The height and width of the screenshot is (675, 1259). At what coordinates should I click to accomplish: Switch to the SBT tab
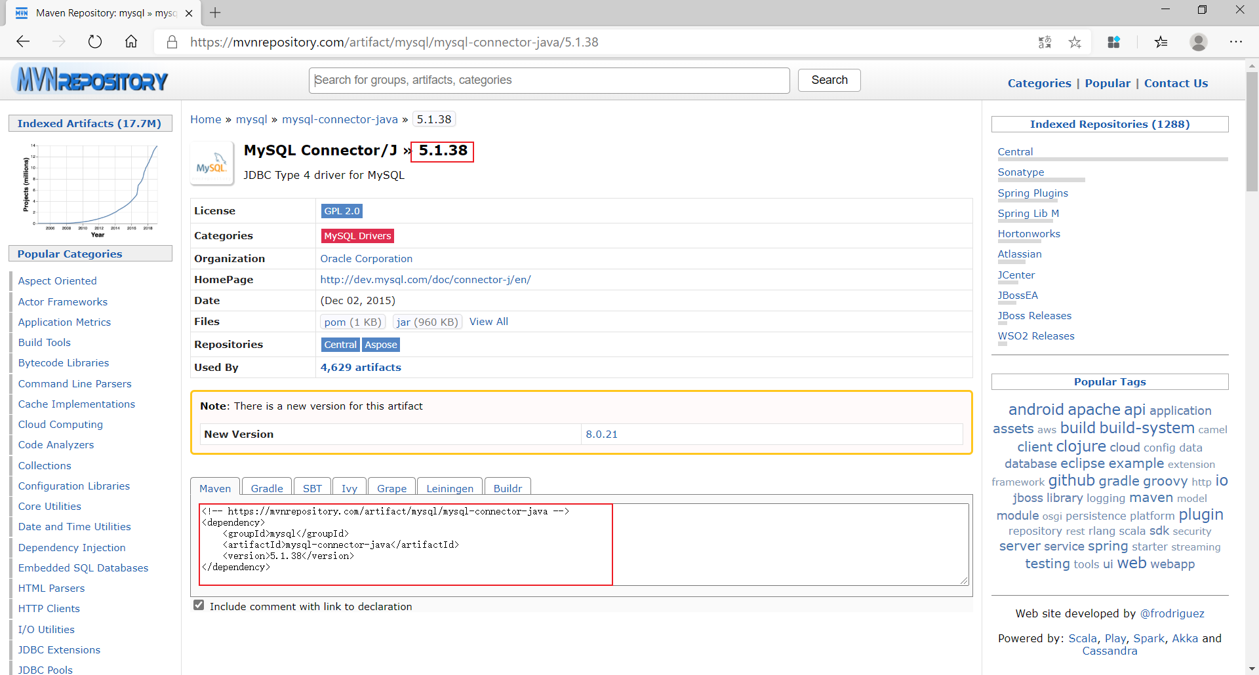pos(312,488)
